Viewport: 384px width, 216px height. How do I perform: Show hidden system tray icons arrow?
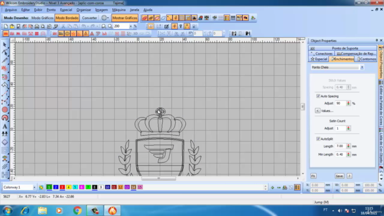(333, 211)
